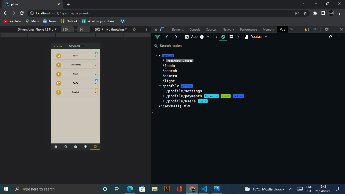The height and width of the screenshot is (194, 345).
Task: Open the Chrome extensions puzzle icon
Action: (315, 13)
